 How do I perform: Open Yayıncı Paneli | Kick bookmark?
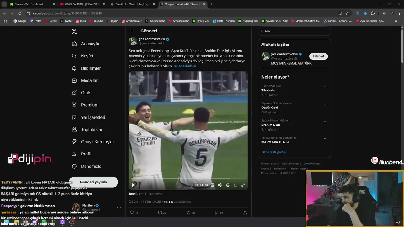tap(274, 21)
